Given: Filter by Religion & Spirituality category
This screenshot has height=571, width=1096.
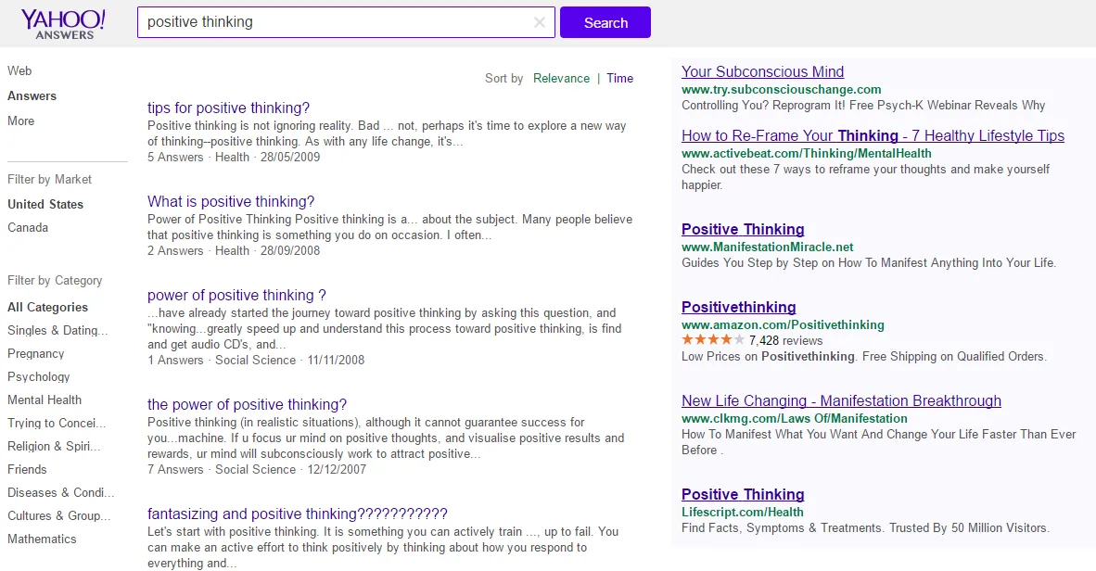Looking at the screenshot, I should pyautogui.click(x=54, y=446).
